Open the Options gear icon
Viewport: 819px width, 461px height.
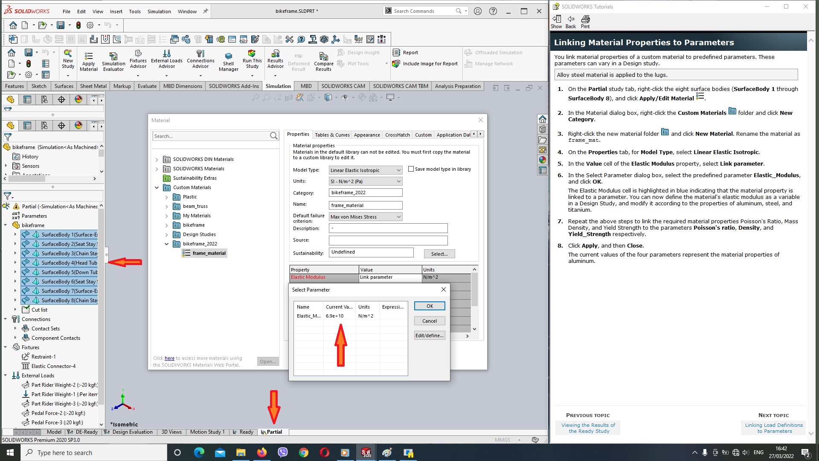90,25
